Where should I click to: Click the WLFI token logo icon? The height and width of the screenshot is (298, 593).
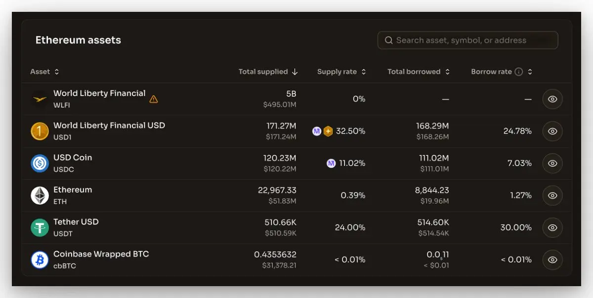[x=40, y=99]
